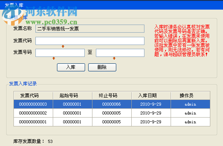Click the date cell in row 000000000003
Viewport: 223px width, 146px height.
(151, 104)
